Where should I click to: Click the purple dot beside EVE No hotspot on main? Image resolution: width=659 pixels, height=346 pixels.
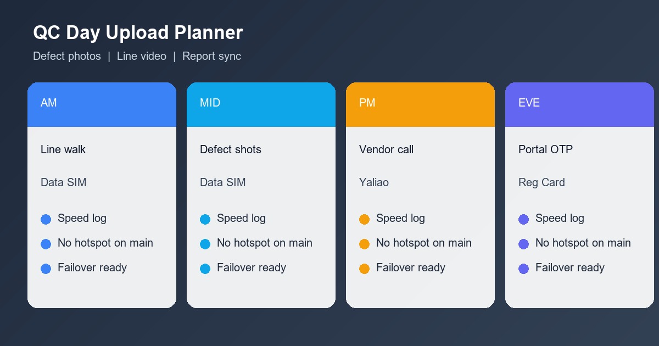coord(523,244)
